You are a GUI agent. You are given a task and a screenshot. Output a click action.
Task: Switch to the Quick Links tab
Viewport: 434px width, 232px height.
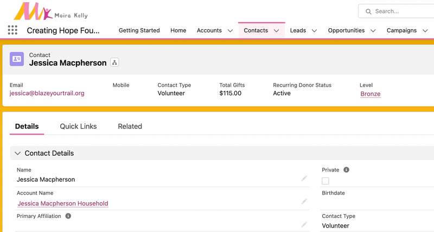pyautogui.click(x=78, y=127)
